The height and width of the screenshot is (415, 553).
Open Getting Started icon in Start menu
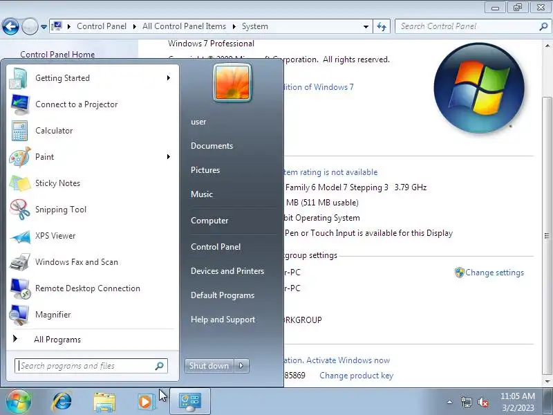click(x=19, y=78)
